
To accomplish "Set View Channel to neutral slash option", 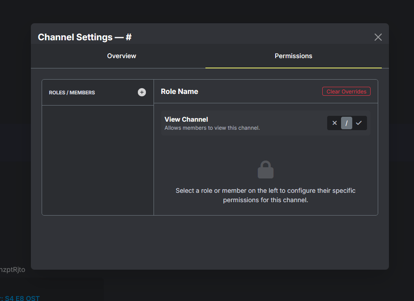I will tap(346, 123).
